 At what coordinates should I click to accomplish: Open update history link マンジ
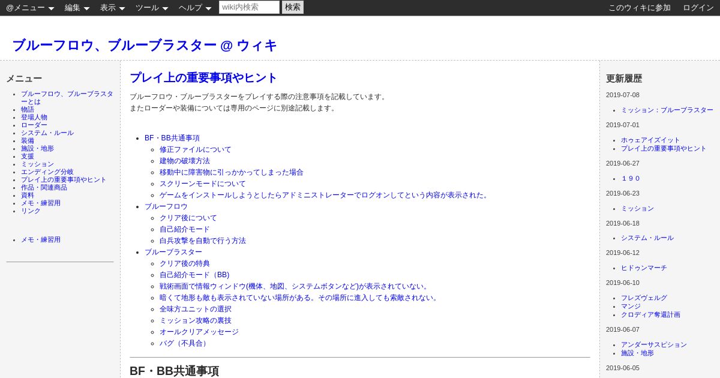click(x=631, y=307)
